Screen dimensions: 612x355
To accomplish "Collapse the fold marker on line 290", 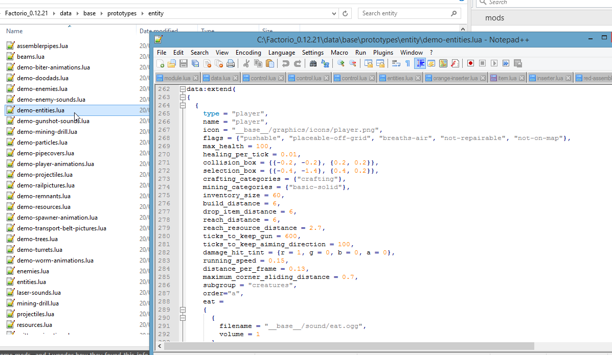I will 183,318.
